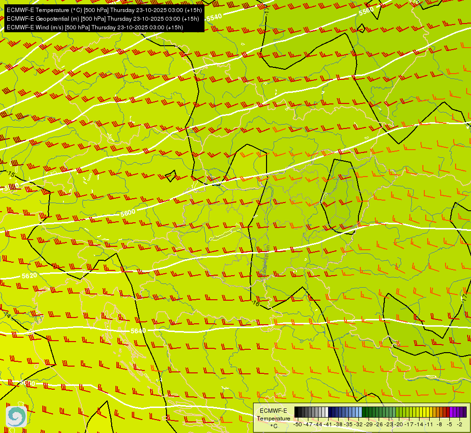Viewport: 471px width, 433px height.
Task: Select the Temperature 500 hPa title line
Action: [104, 10]
